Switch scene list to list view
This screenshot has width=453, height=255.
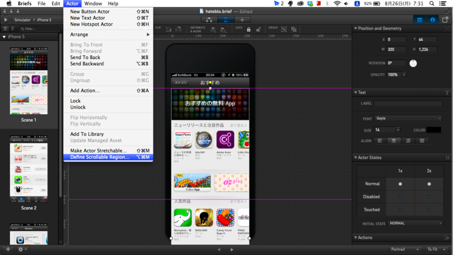[12, 29]
